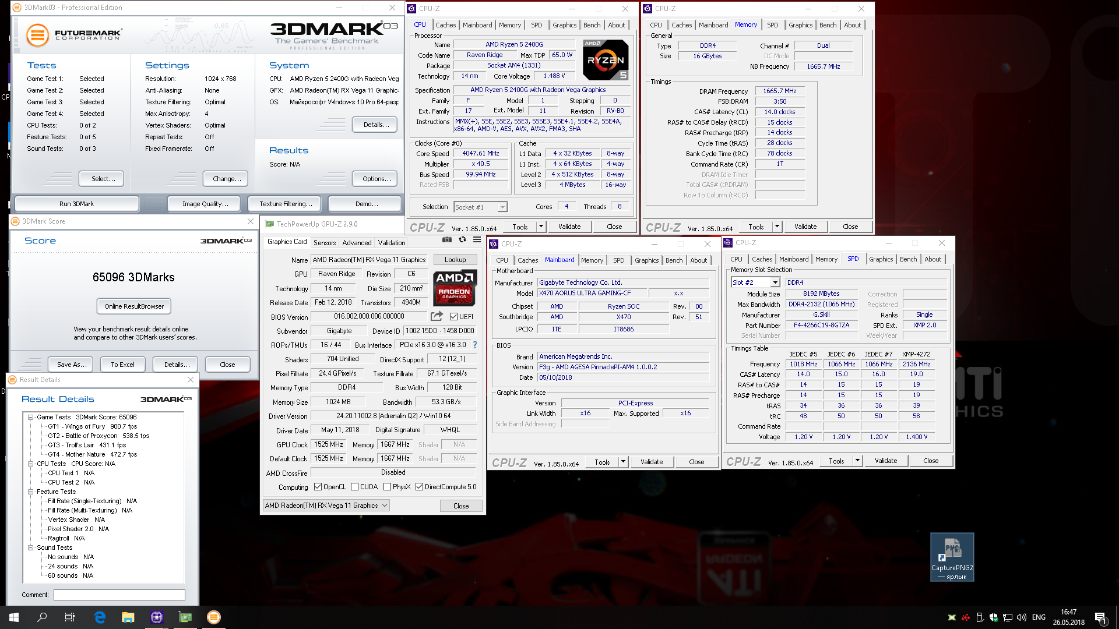Toggle the PhysX checkbox
This screenshot has width=1119, height=629.
point(387,487)
